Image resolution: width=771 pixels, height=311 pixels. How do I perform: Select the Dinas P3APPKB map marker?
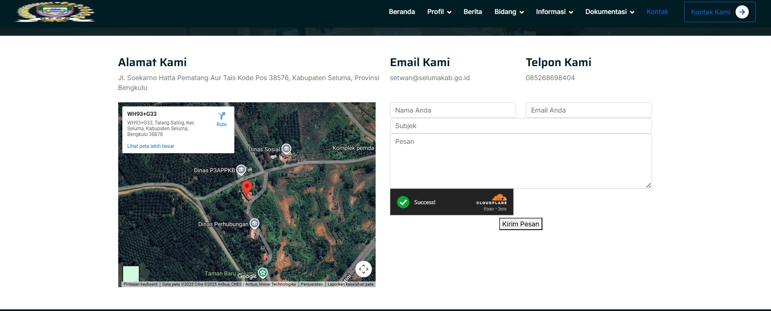(241, 170)
